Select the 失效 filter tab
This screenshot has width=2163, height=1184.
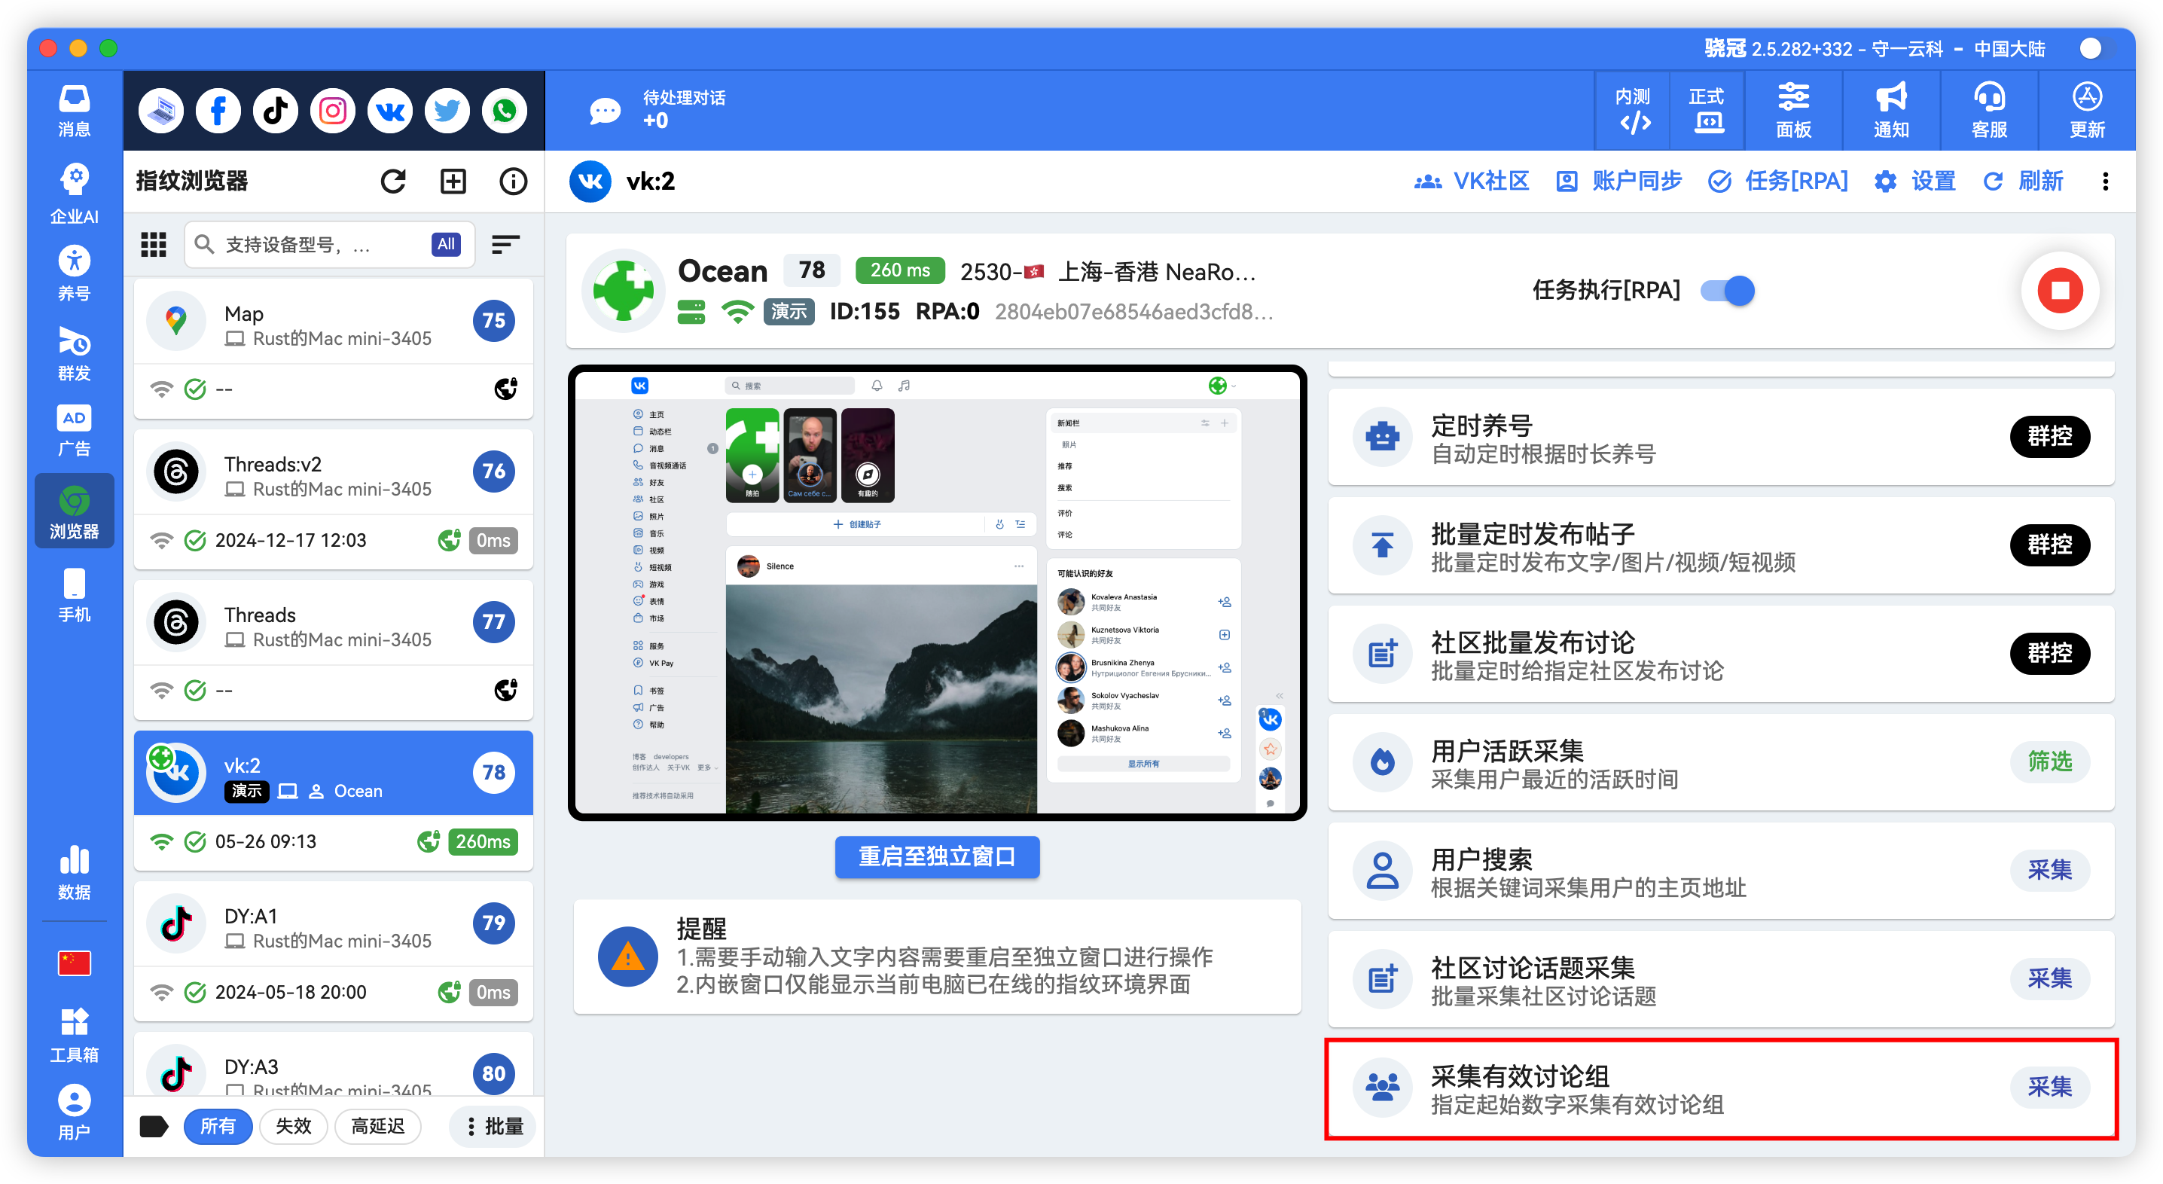click(293, 1126)
